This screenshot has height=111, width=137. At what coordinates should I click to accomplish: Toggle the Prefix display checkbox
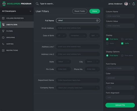click(x=107, y=43)
